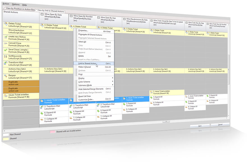Viewport: 247px width, 163px height.
Task: Select the Save/Close green checkmark icon
Action: pyautogui.click(x=6, y=50)
